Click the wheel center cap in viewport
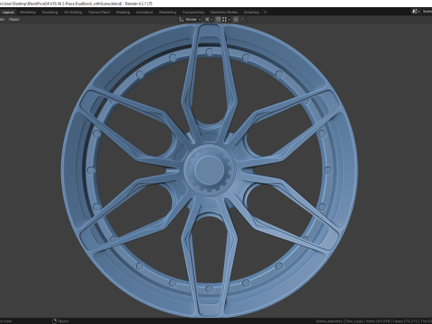Viewport: 432px width, 324px height. pyautogui.click(x=209, y=169)
